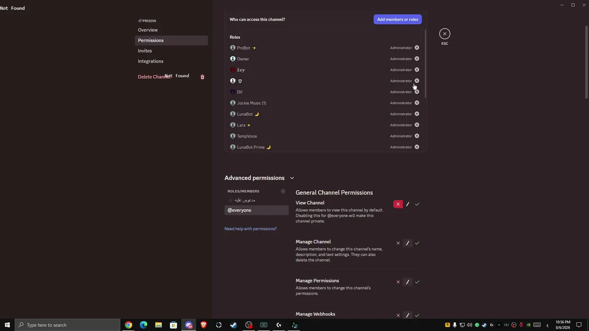Select @everyone in roles/members list

pyautogui.click(x=256, y=210)
